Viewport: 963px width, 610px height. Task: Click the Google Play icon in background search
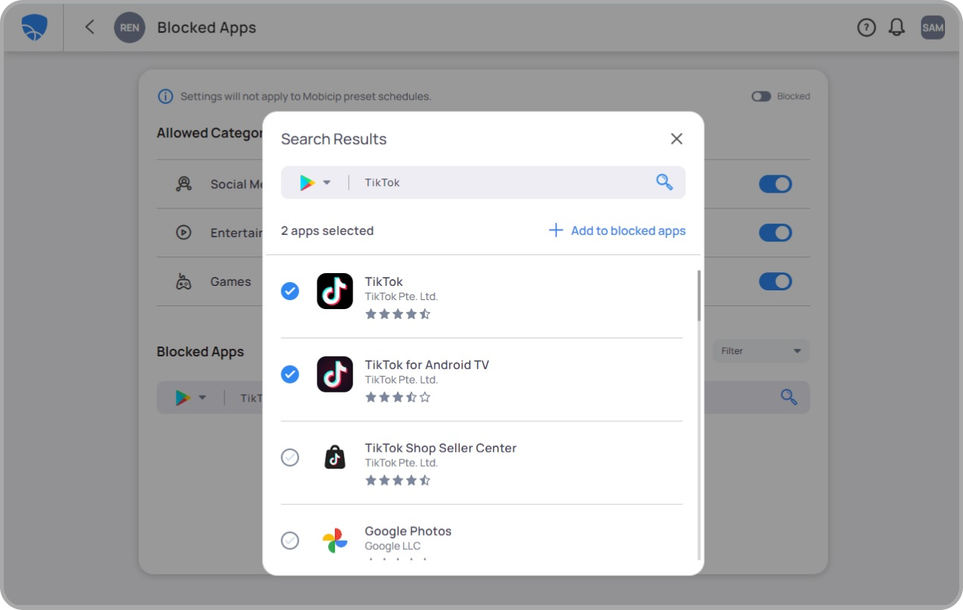(x=183, y=398)
